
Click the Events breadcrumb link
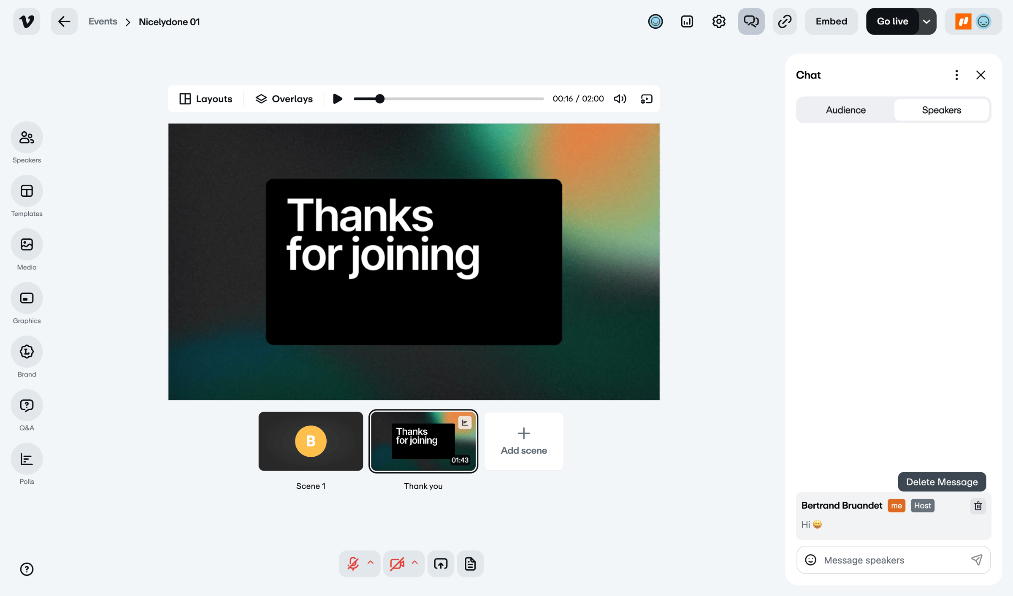[x=103, y=22]
